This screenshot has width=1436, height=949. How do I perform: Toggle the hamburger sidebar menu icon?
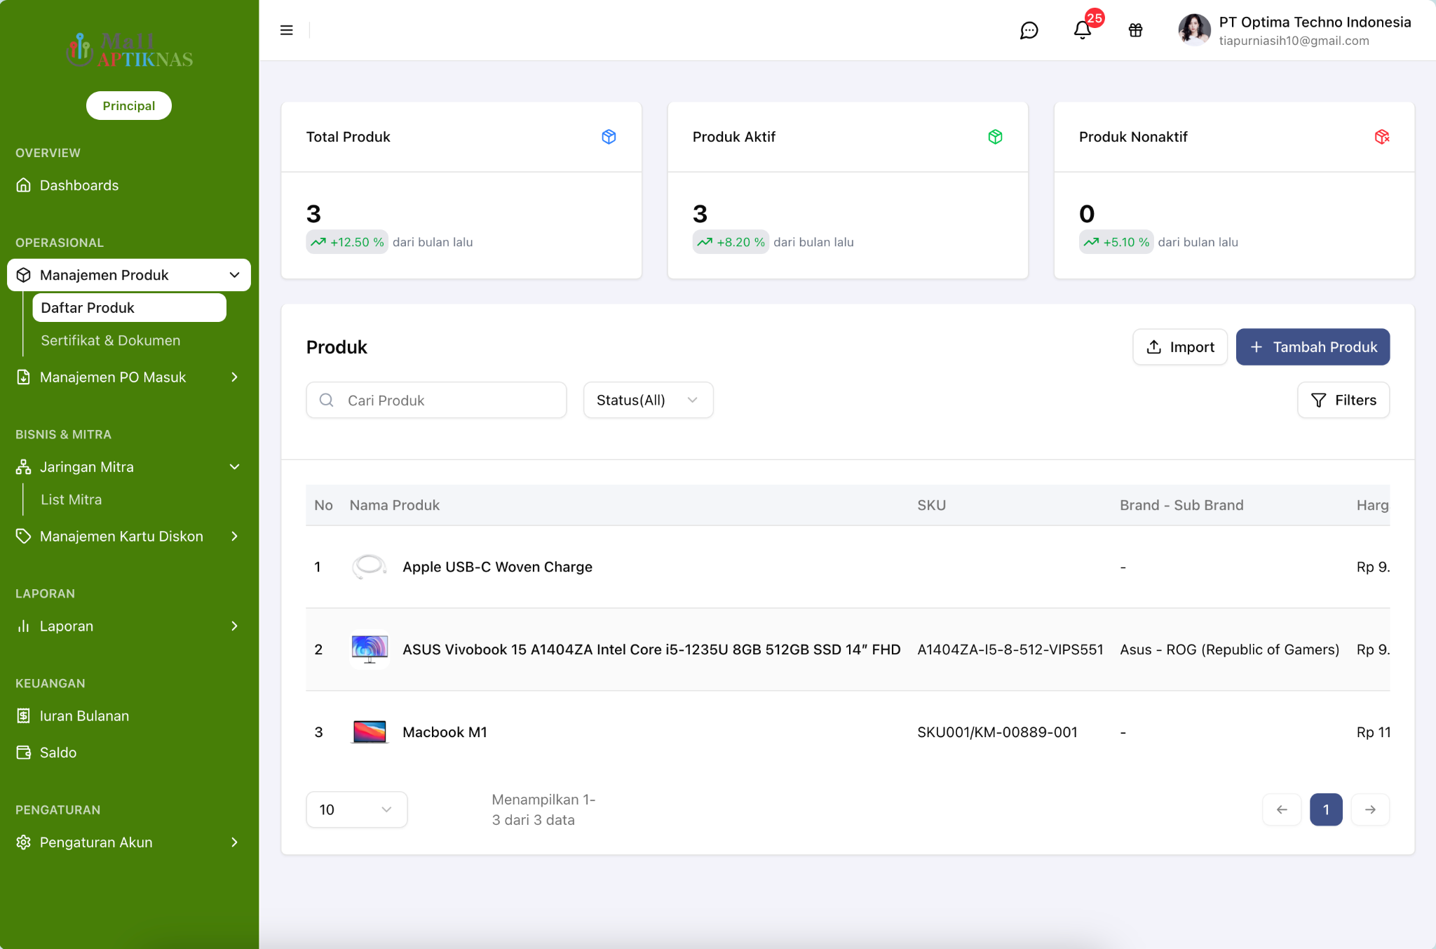point(286,30)
